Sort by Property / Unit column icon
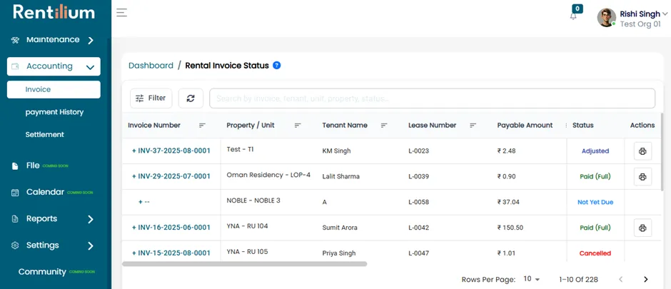The image size is (671, 289). tap(298, 126)
